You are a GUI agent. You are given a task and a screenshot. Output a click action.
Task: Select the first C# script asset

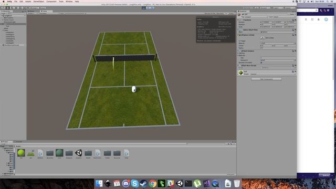point(40,153)
